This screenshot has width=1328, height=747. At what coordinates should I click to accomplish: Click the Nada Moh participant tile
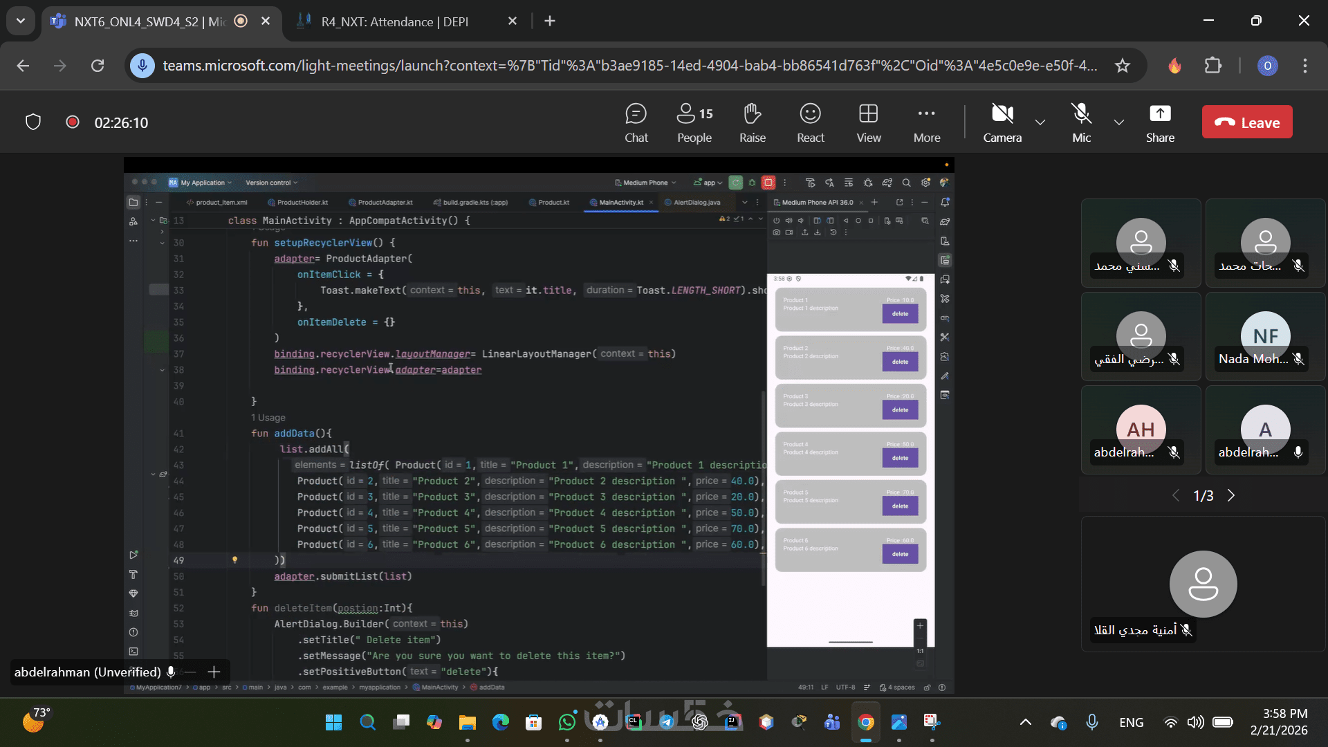[1264, 337]
